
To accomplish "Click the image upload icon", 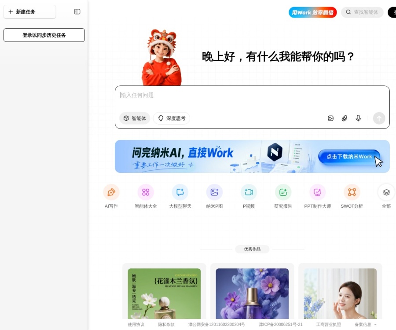I will tap(330, 118).
